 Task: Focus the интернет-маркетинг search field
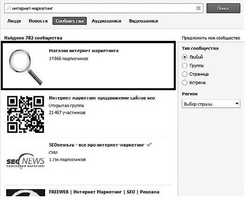(x=104, y=8)
